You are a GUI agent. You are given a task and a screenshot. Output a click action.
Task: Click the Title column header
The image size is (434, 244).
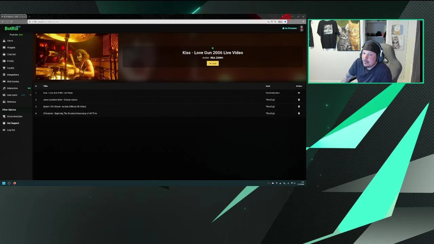[45, 86]
